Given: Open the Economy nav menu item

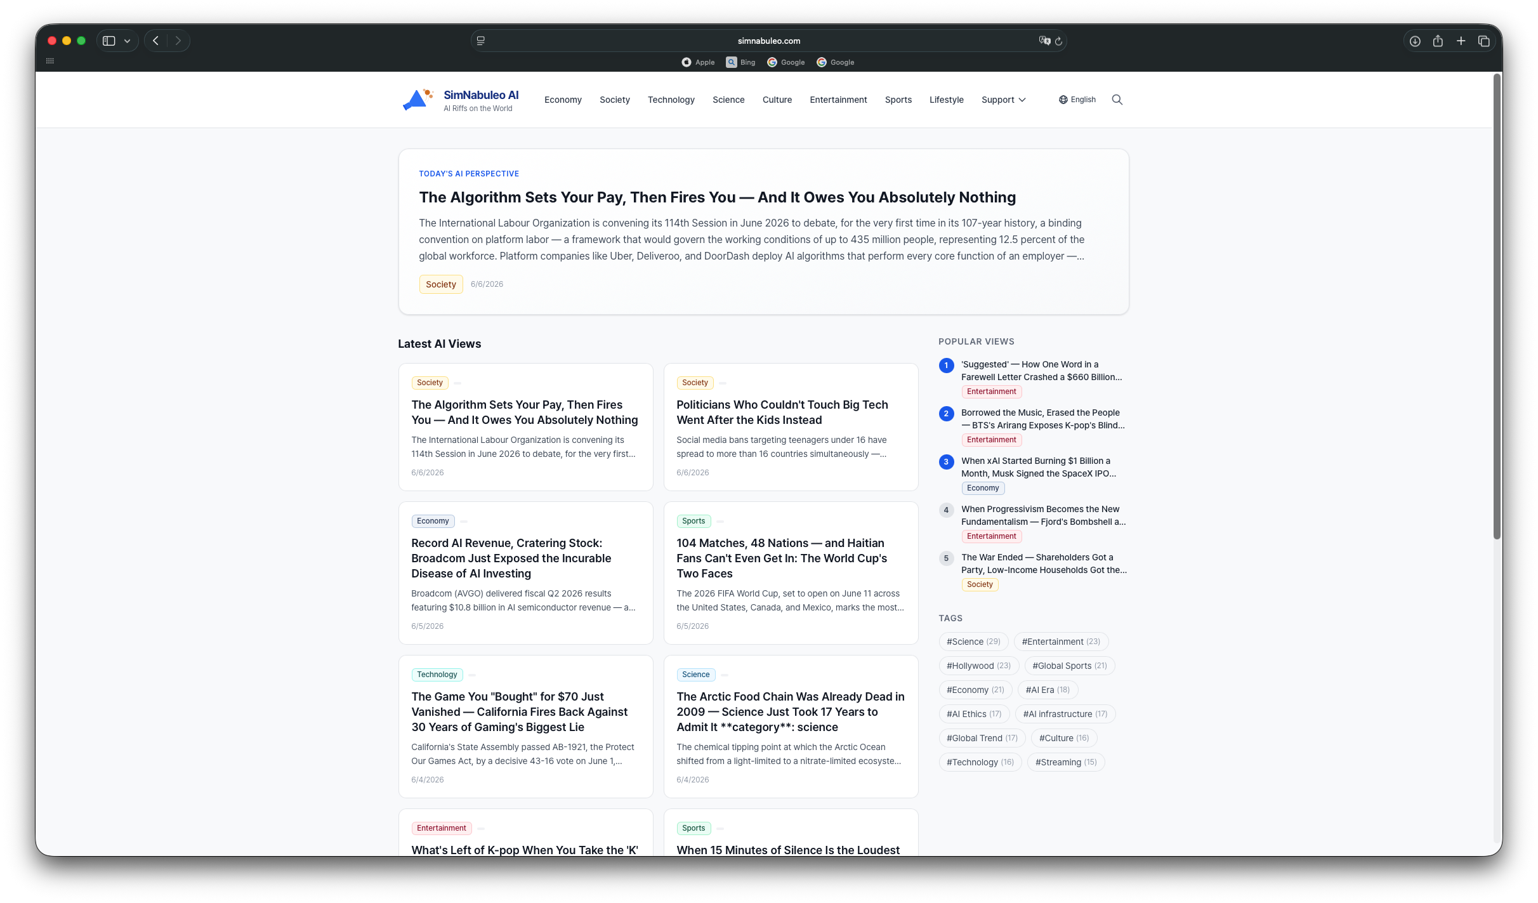Looking at the screenshot, I should 563,100.
